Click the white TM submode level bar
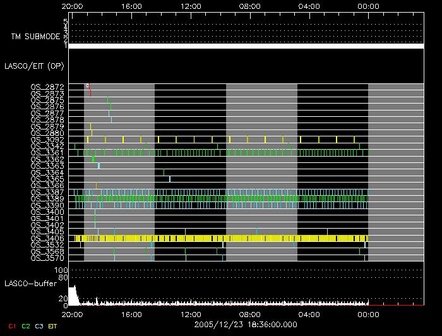Screen dimensions: 442x336 [245, 46]
